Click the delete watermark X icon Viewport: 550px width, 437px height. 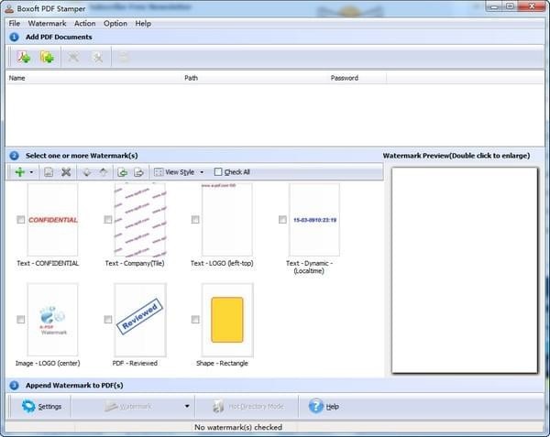pyautogui.click(x=66, y=172)
